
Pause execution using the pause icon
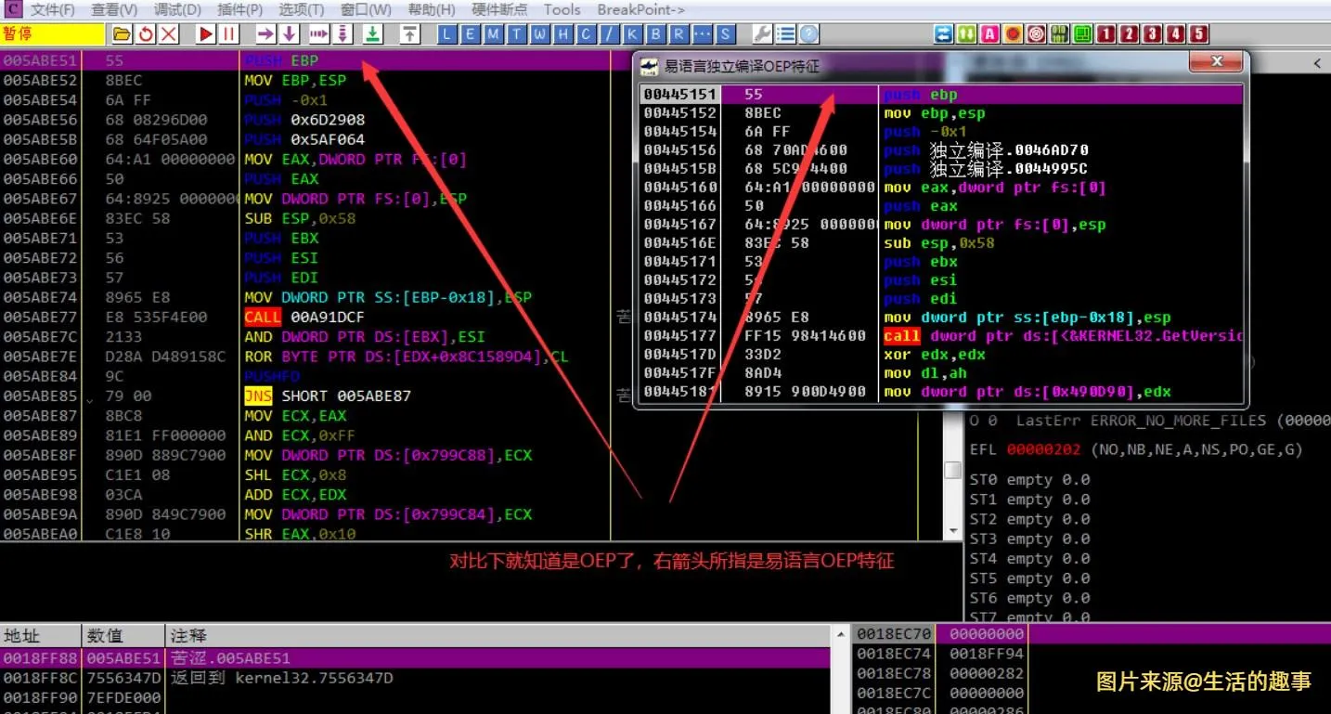pyautogui.click(x=229, y=34)
